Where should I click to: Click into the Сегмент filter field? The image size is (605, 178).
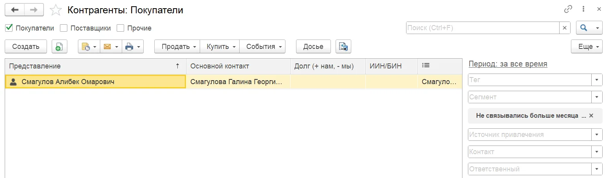tap(530, 97)
